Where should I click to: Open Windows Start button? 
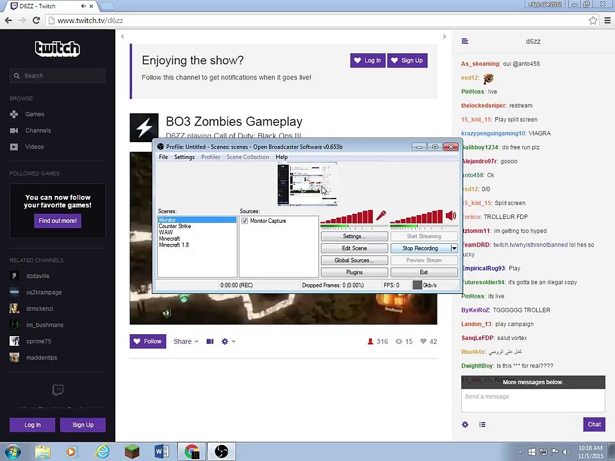coord(13,451)
